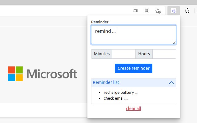The image size is (197, 123).
Task: Click the red clear all link
Action: point(134,109)
